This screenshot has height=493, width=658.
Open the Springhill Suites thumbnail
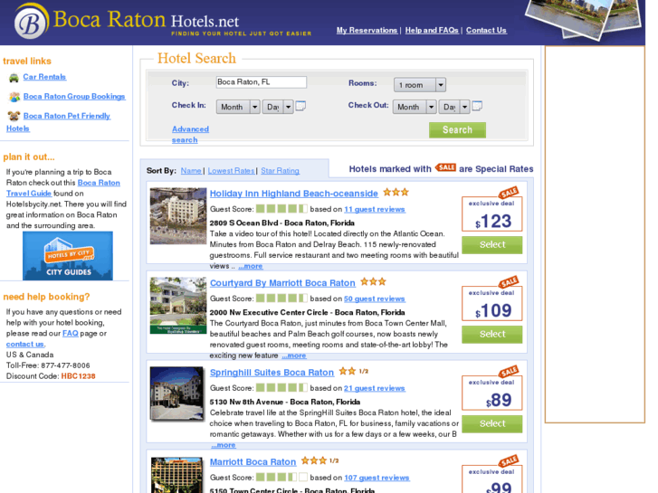point(177,393)
